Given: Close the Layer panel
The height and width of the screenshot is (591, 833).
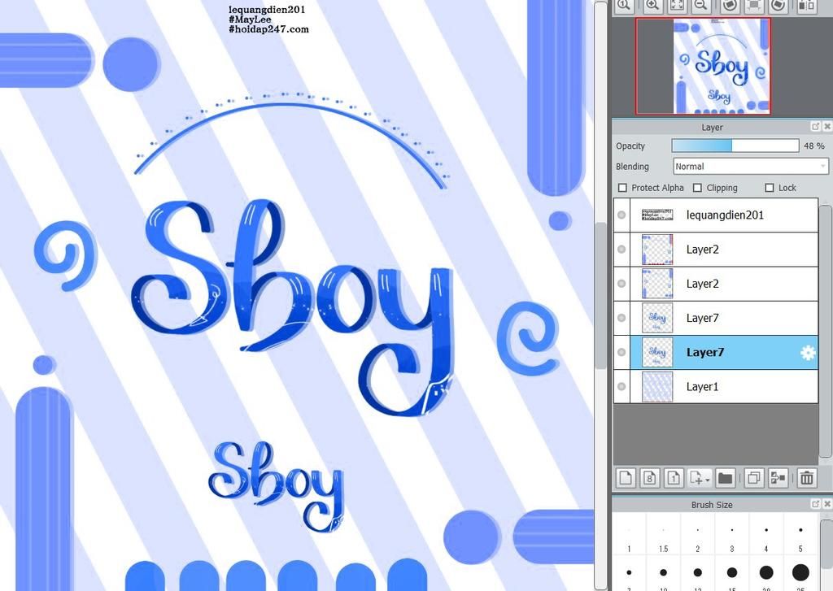Looking at the screenshot, I should (x=827, y=126).
